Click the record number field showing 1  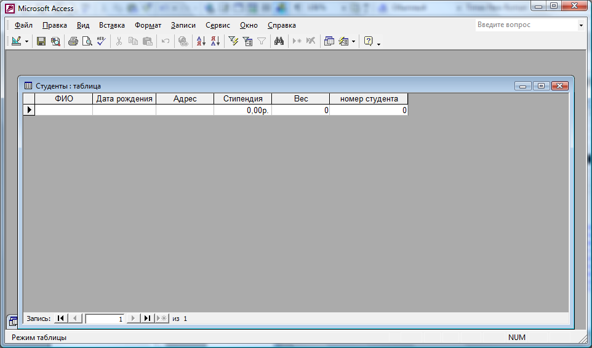tap(105, 318)
